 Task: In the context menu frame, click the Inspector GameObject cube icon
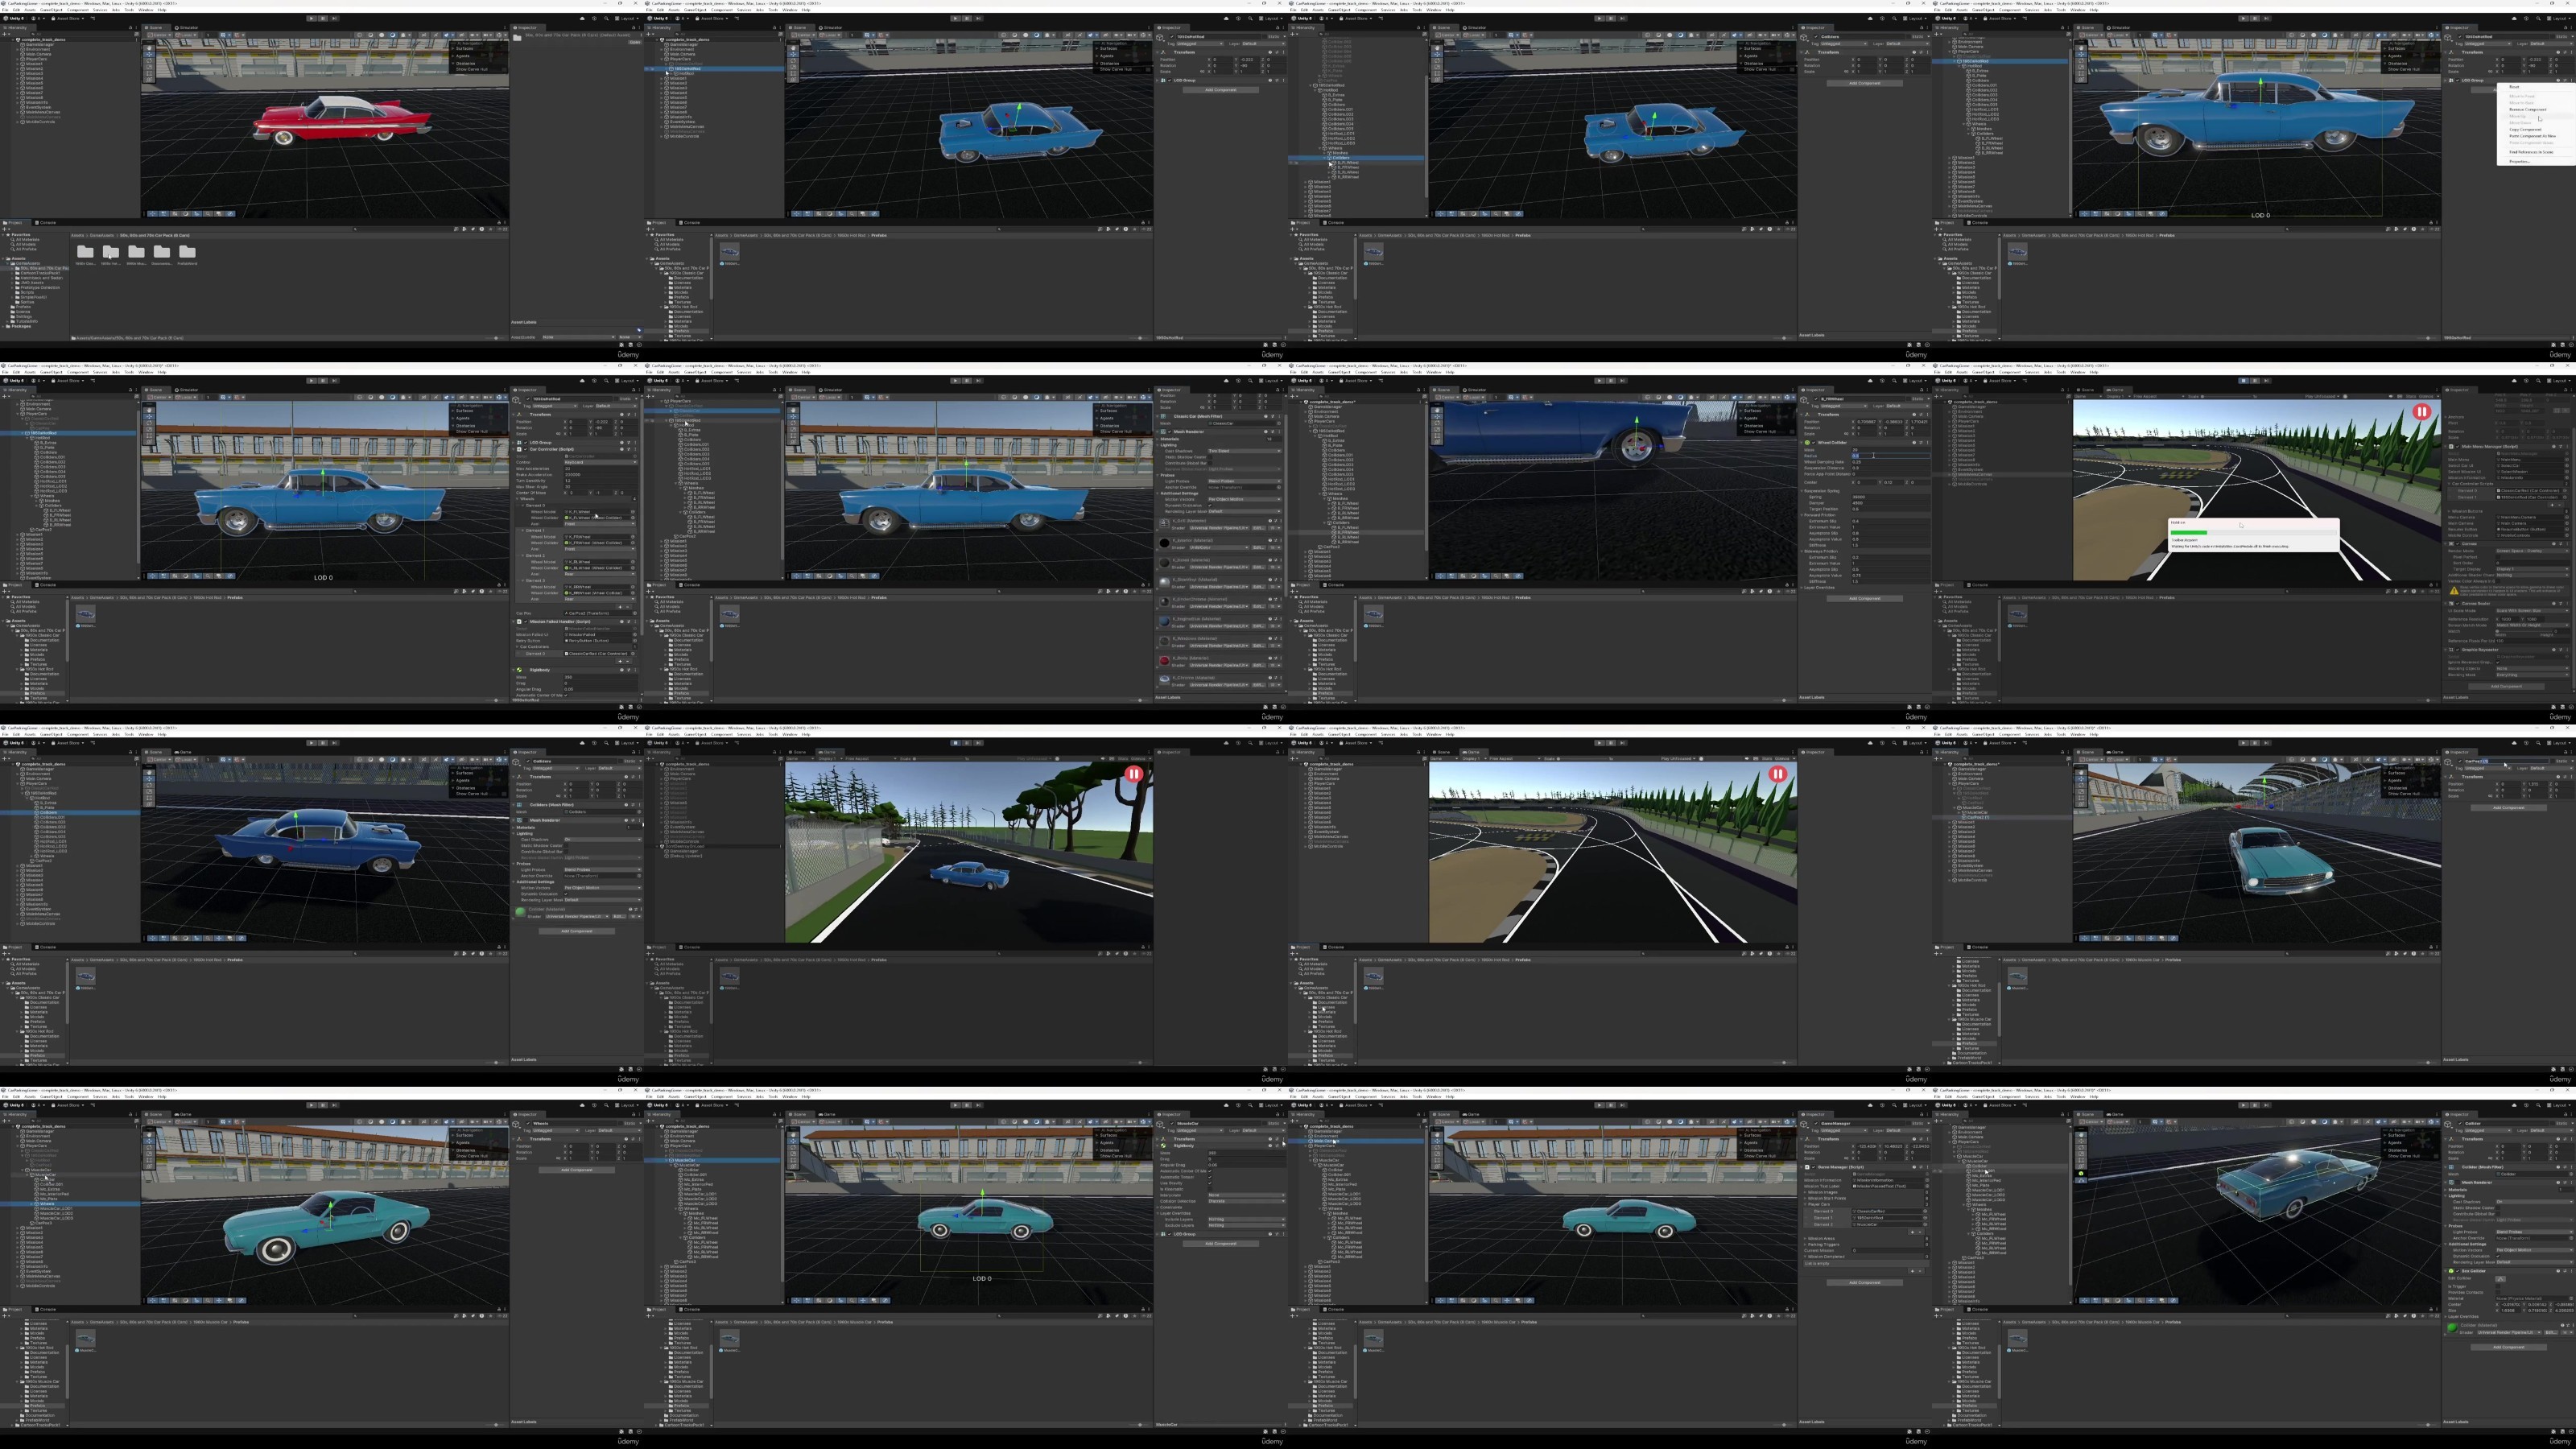click(x=2448, y=38)
